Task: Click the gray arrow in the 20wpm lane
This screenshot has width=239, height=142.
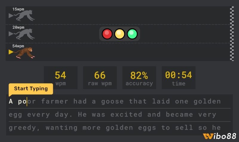Action: [x=11, y=34]
